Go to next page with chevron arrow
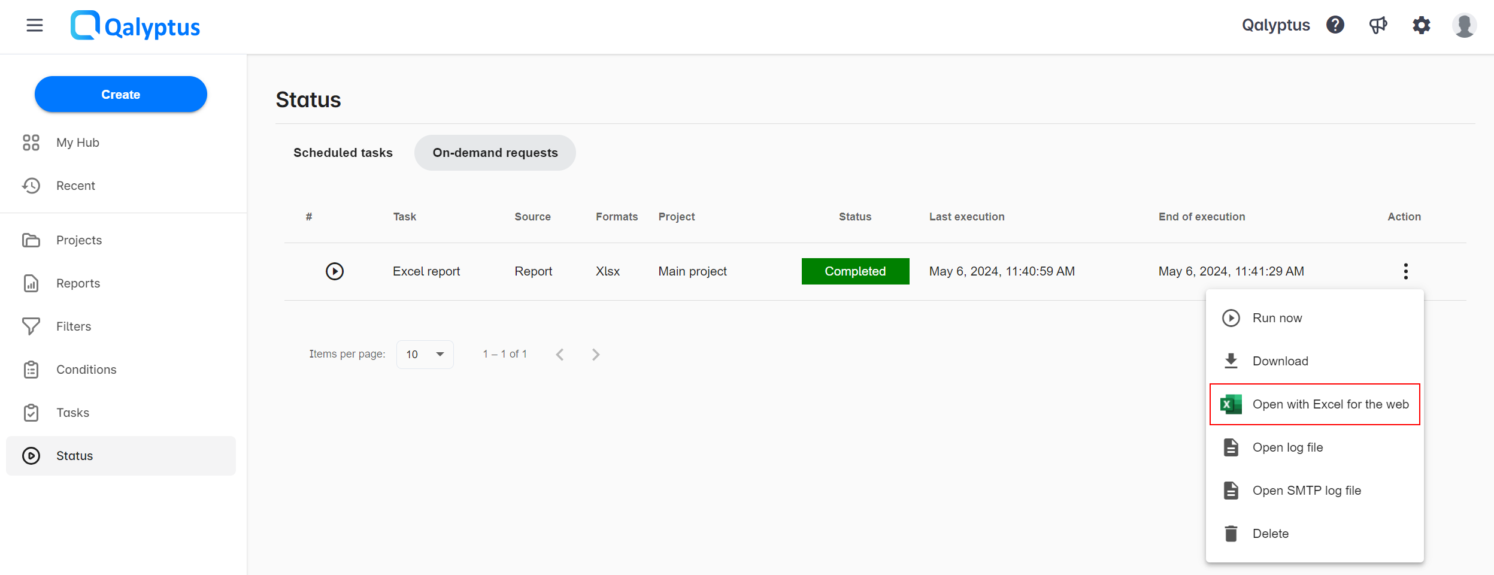Viewport: 1494px width, 575px height. pos(595,354)
